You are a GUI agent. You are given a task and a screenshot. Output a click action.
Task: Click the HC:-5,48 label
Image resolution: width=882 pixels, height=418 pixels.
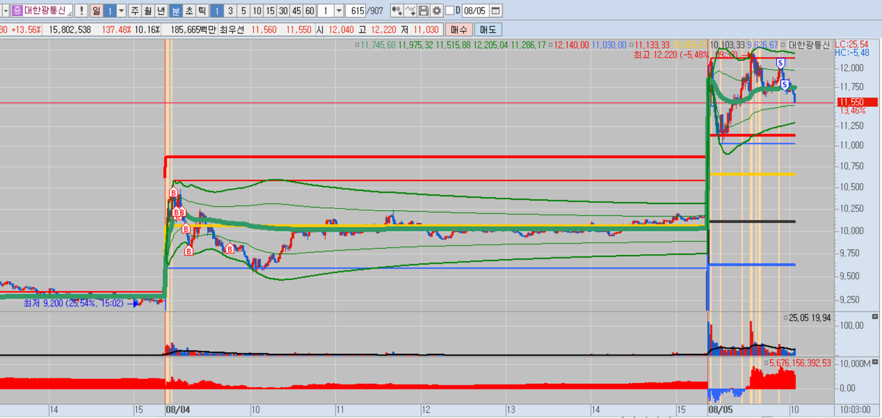[x=852, y=52]
